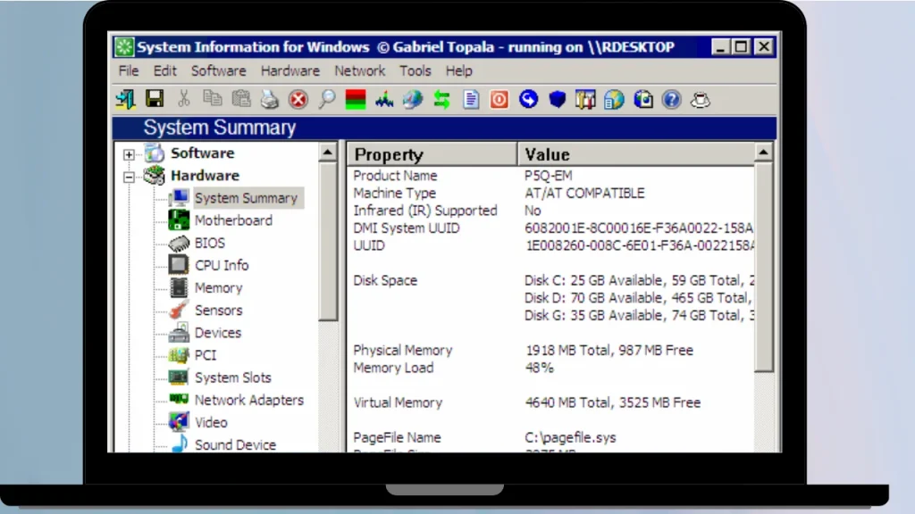Click the Hardware tree label
The width and height of the screenshot is (915, 514).
(x=205, y=176)
